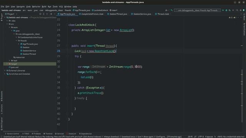Expand the fundamentals.interfaces package
Image resolution: width=246 pixels, height=138 pixels.
(16, 38)
